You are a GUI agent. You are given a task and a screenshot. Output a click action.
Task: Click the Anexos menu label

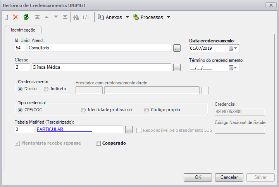click(x=114, y=17)
